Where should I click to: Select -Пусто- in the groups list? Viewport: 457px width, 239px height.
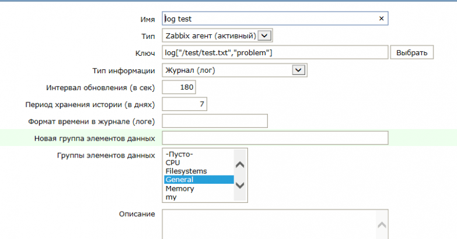point(179,154)
